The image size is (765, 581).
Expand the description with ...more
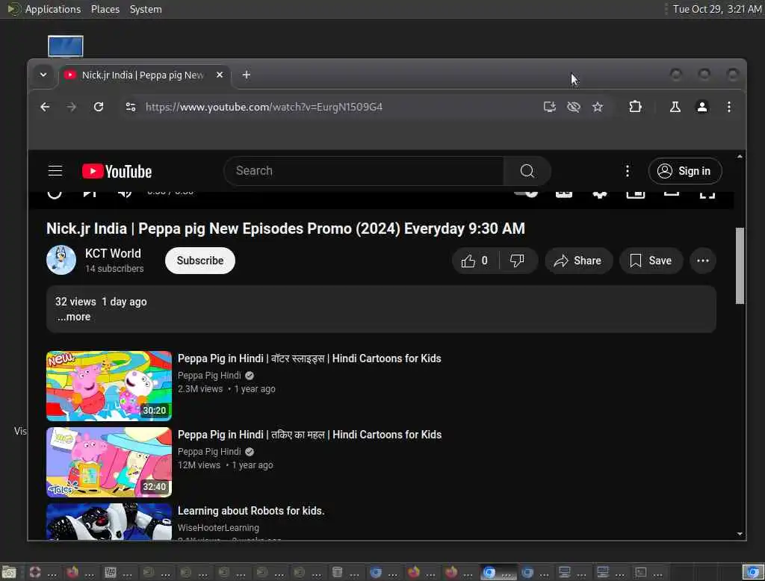coord(74,317)
